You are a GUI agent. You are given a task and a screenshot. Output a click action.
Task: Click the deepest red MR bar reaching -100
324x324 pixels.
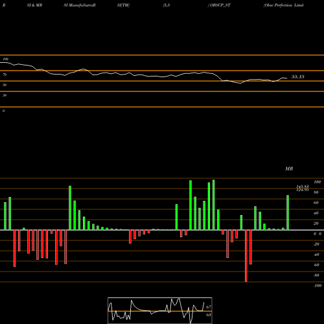click(246, 256)
